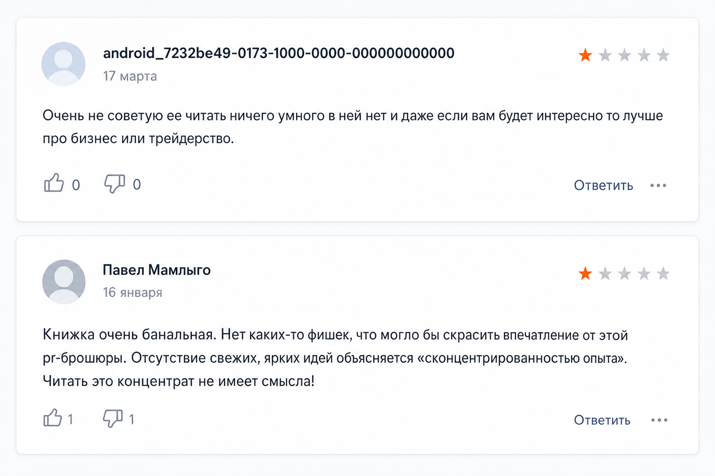The width and height of the screenshot is (715, 476).
Task: Open the Павел Мамлыго profile name
Action: [156, 270]
